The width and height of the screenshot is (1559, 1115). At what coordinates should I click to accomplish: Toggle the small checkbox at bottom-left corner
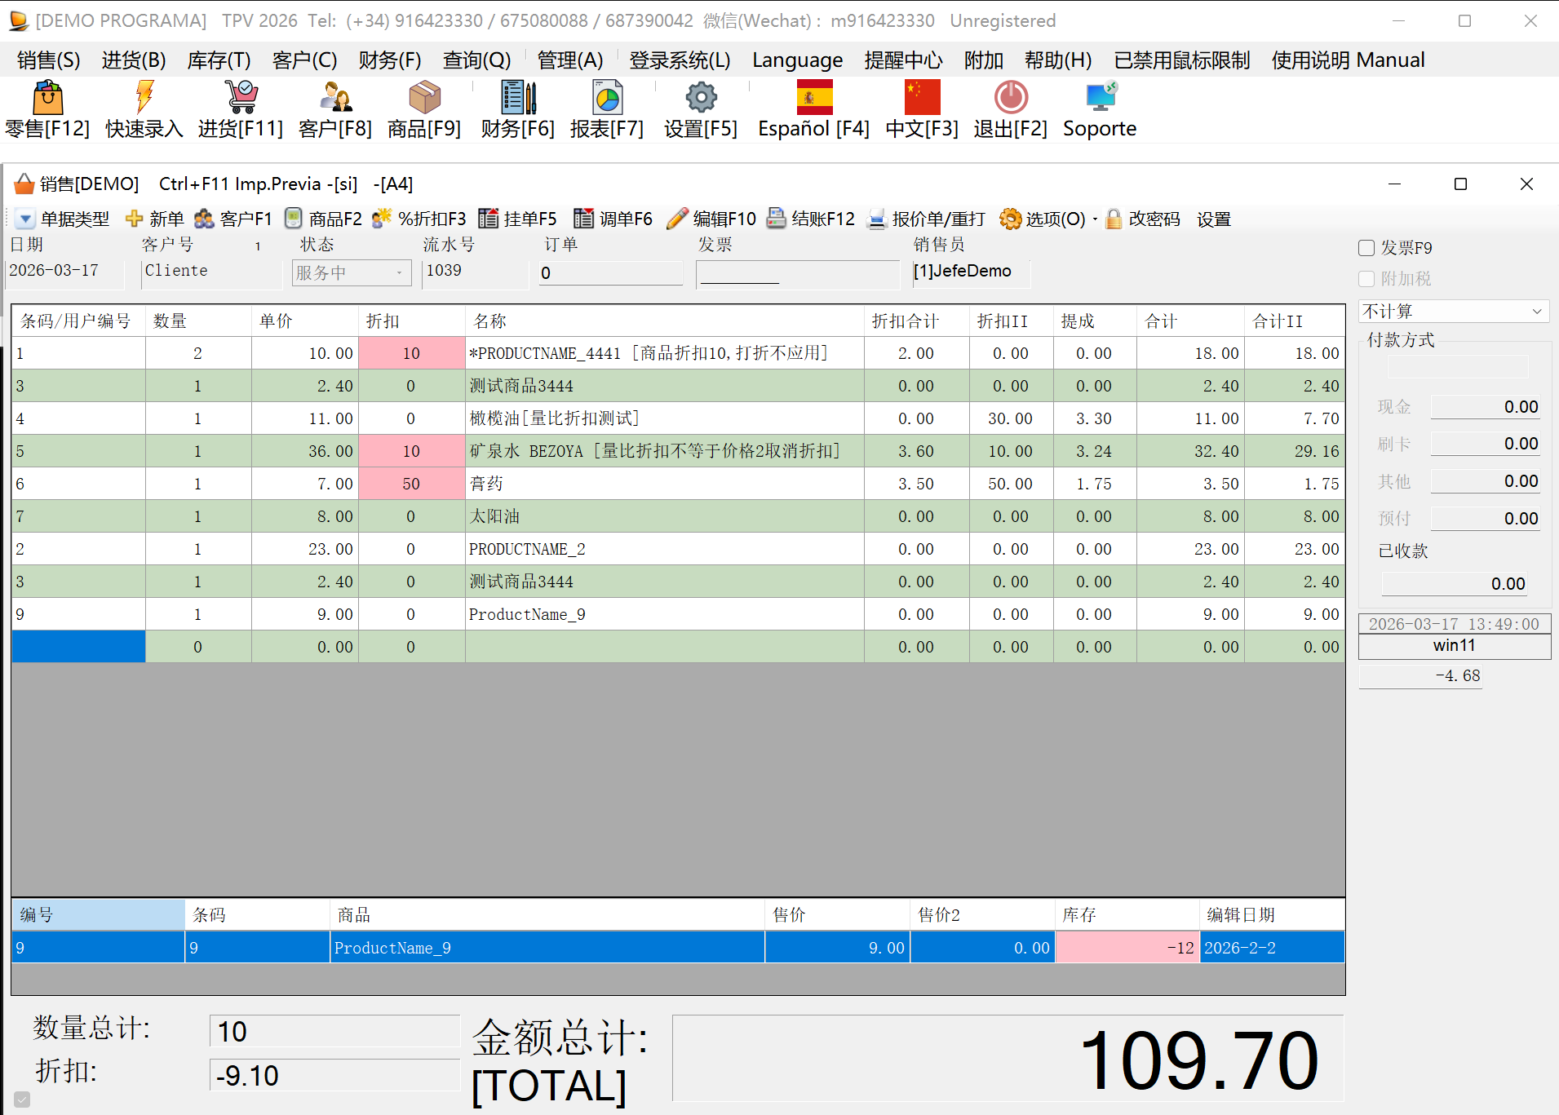point(22,1100)
